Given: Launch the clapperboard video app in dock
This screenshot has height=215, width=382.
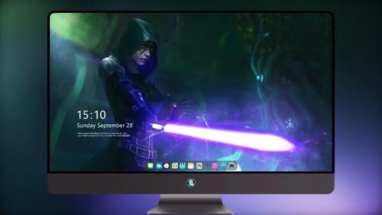Looking at the screenshot, I should 182,166.
